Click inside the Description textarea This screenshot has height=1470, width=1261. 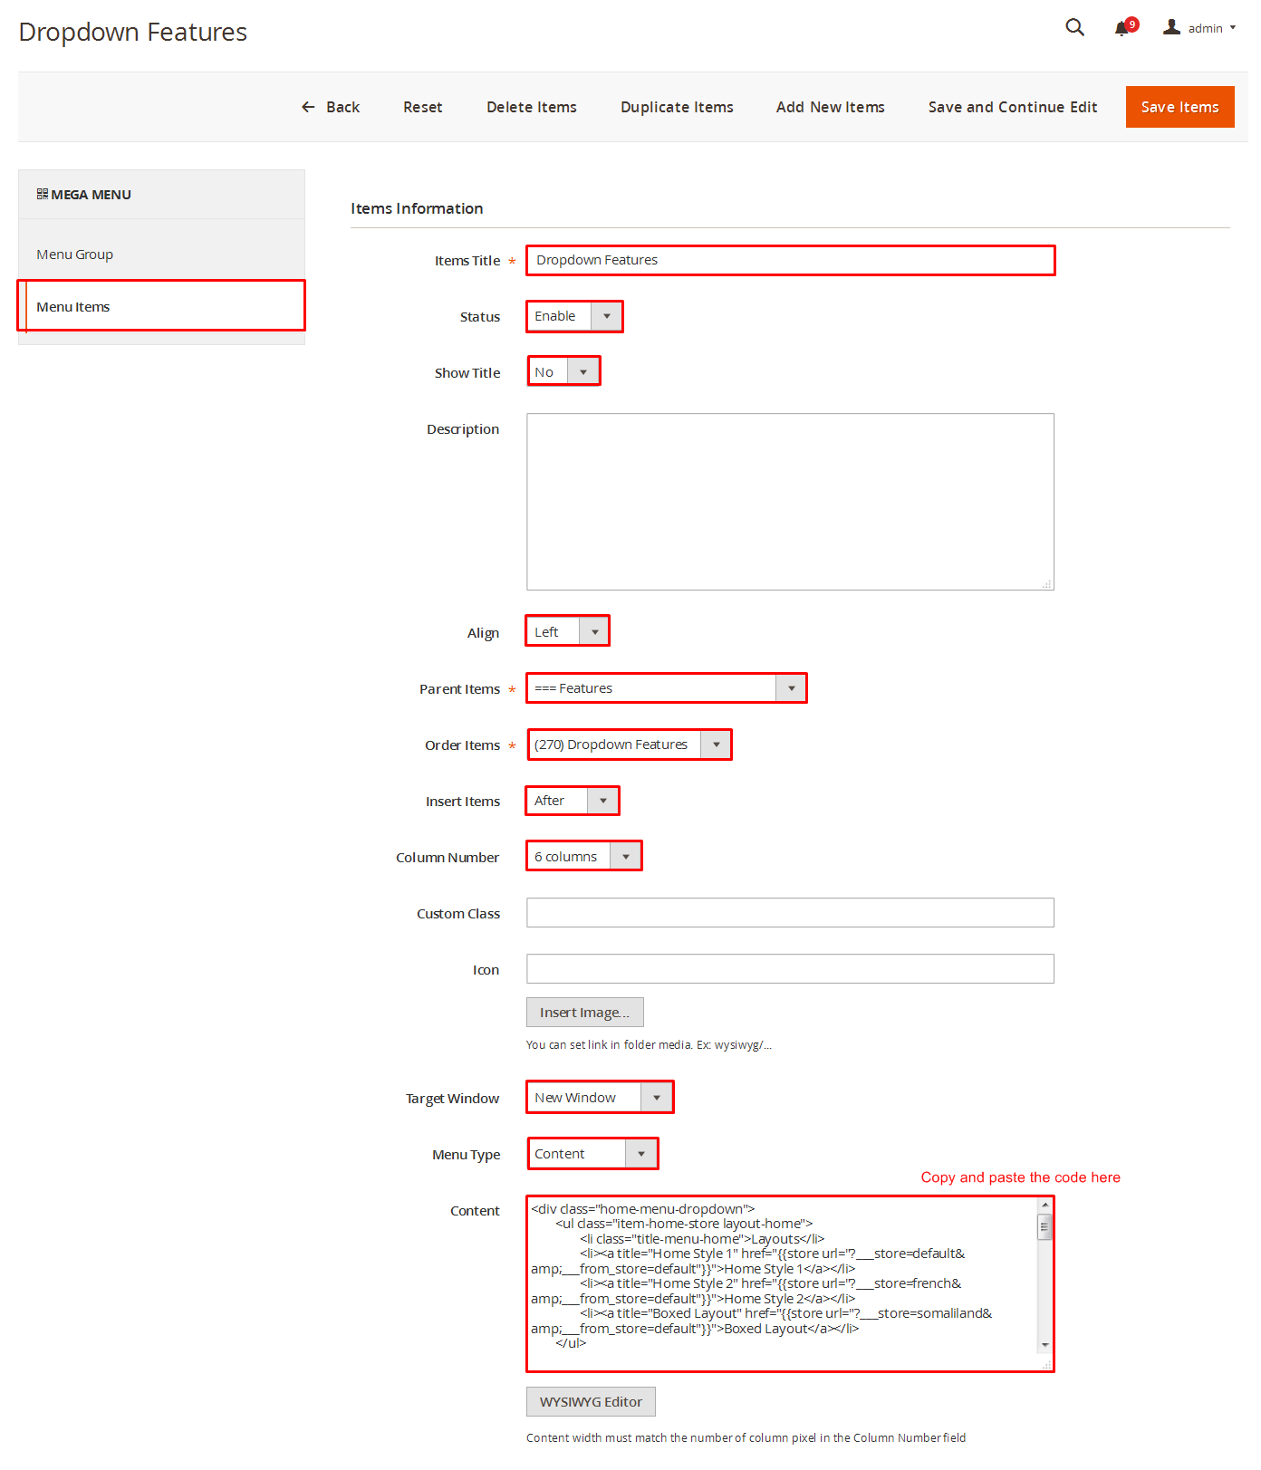tap(791, 502)
